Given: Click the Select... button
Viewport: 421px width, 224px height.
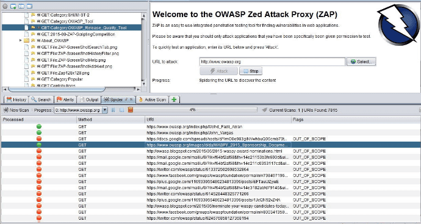Looking at the screenshot, I should pos(361,62).
